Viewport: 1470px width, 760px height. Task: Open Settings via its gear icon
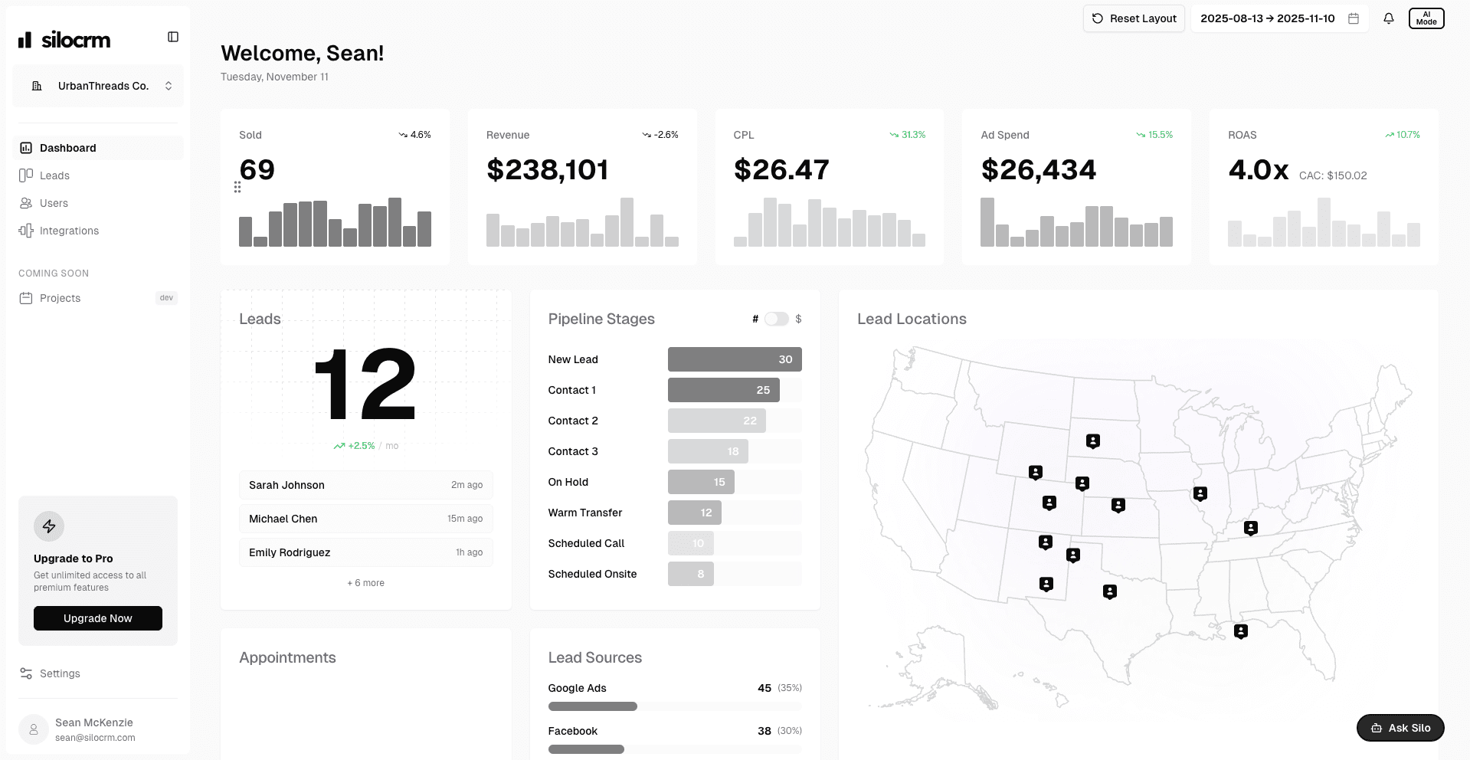pos(24,673)
